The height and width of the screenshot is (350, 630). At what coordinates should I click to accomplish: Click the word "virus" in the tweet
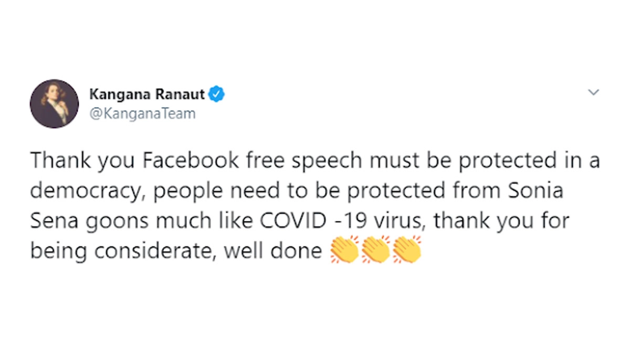pos(398,221)
